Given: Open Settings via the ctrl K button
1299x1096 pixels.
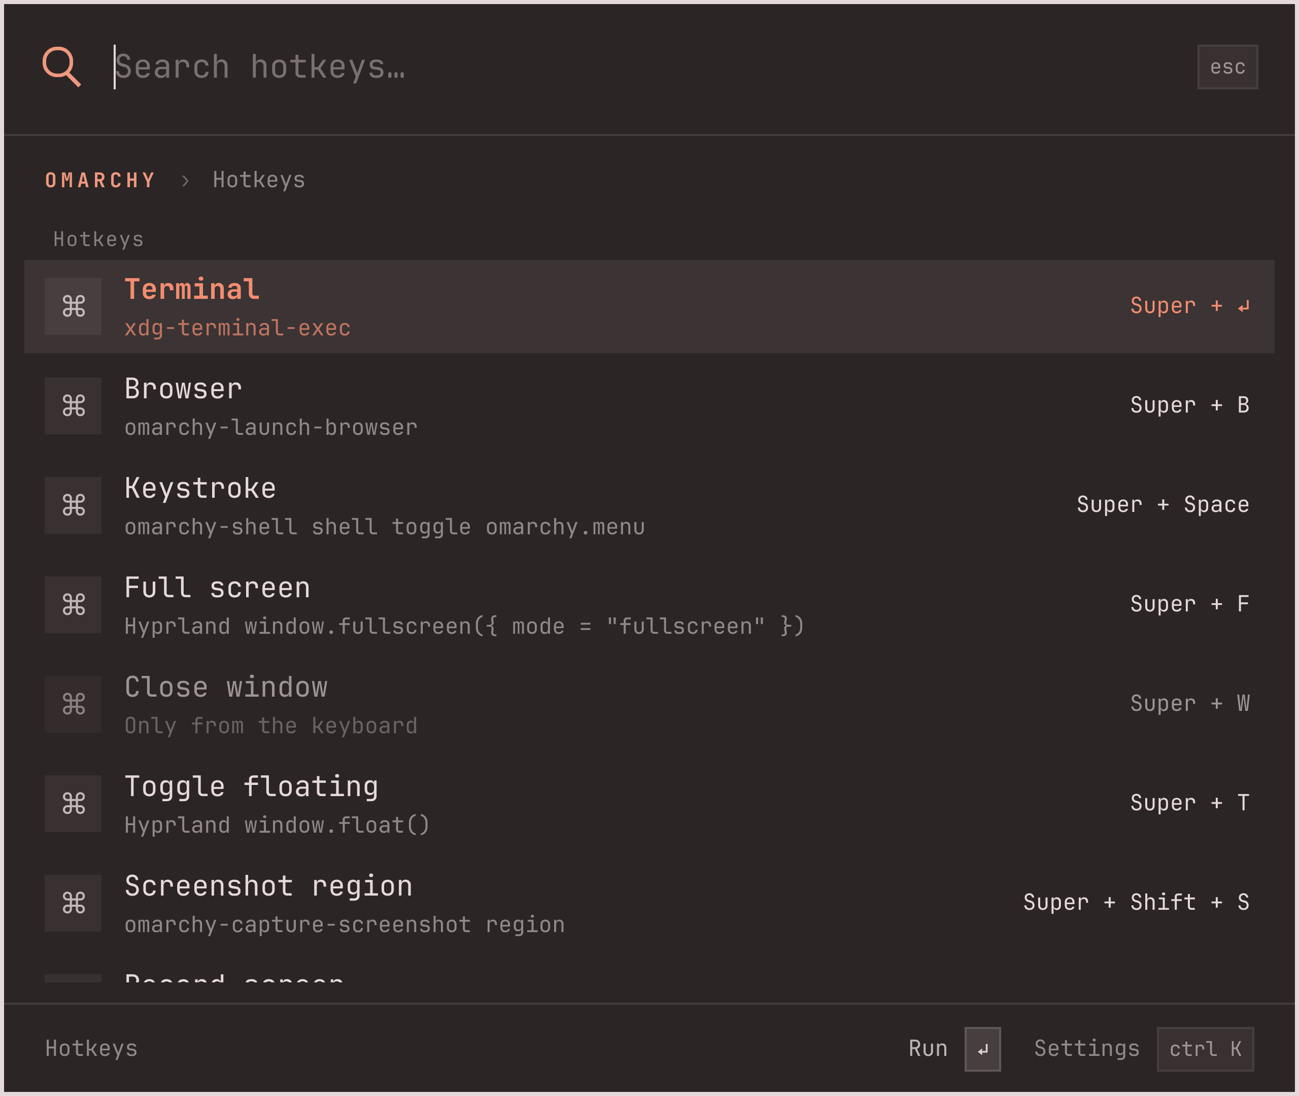Looking at the screenshot, I should (x=1205, y=1049).
